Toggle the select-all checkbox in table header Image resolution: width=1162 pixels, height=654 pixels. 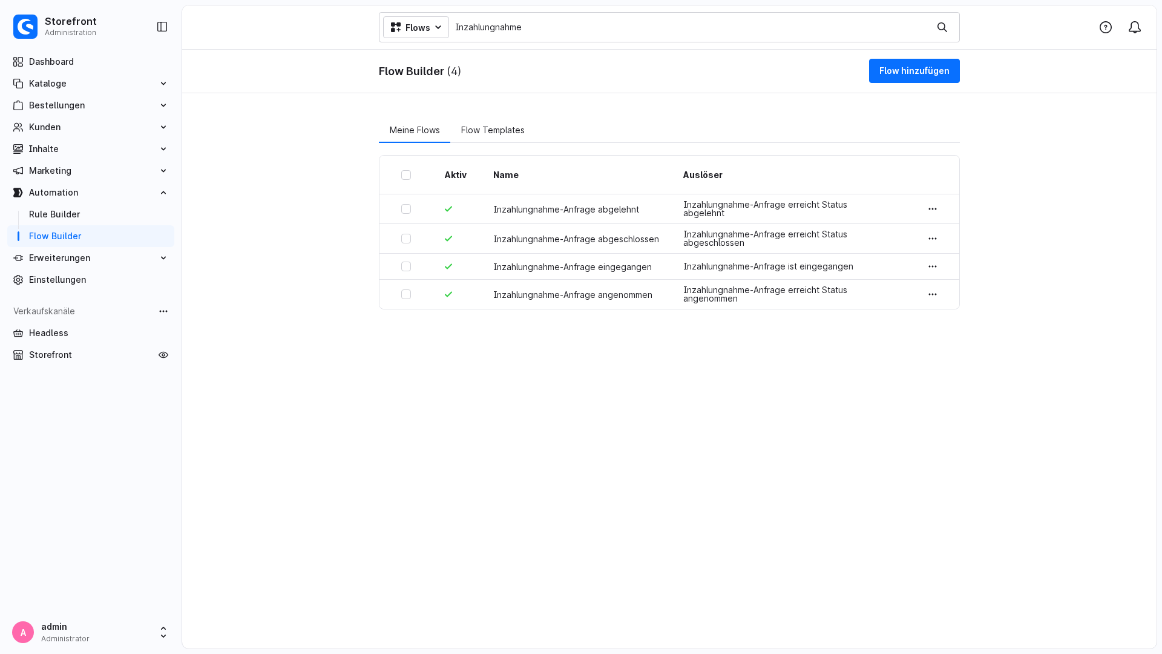pos(406,175)
